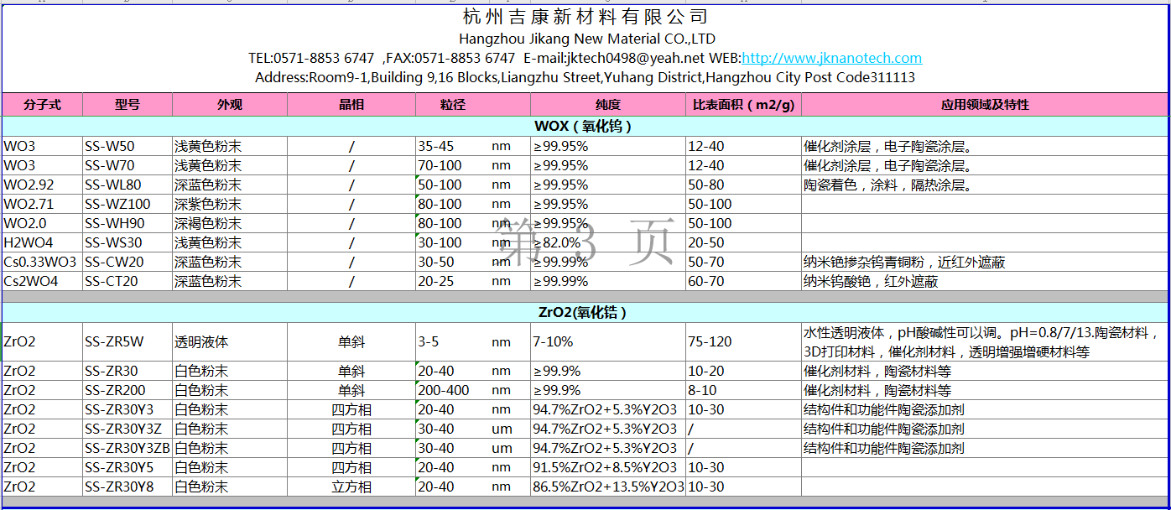Click the H2WO4 formula cell
This screenshot has height=510, width=1171.
(x=42, y=242)
